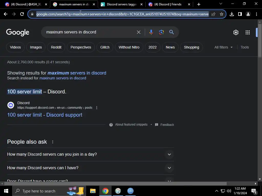Open Chrome downloads icon
Image resolution: width=262 pixels, height=196 pixels.
pos(232,14)
